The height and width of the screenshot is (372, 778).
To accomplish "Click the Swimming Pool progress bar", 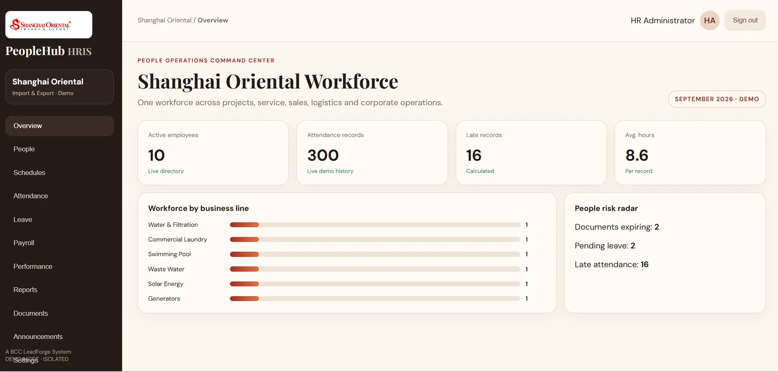I will click(x=375, y=254).
